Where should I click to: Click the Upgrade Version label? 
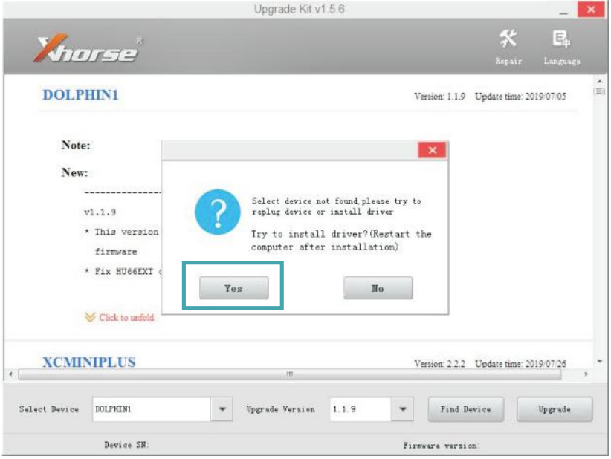tap(280, 409)
